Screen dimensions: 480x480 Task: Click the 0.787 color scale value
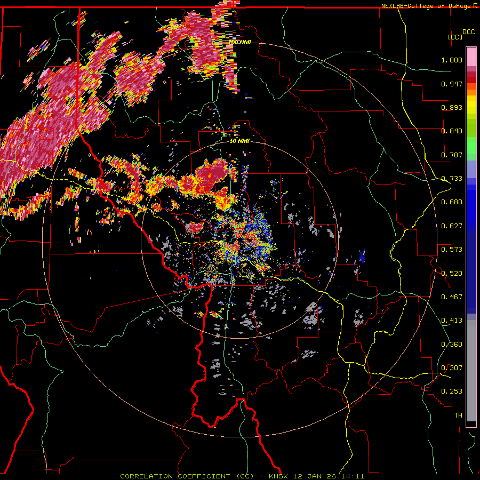click(452, 155)
